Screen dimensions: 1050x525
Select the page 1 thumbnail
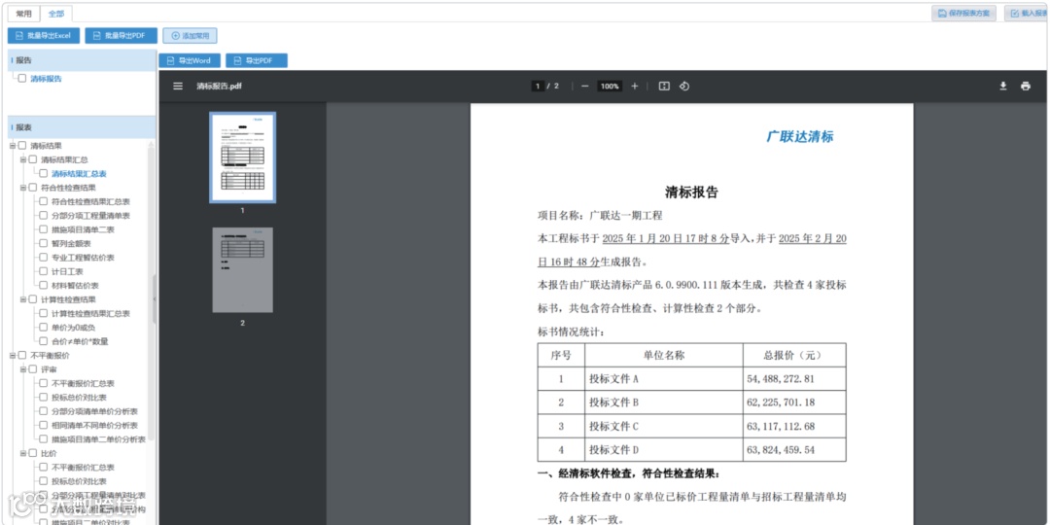click(x=242, y=157)
